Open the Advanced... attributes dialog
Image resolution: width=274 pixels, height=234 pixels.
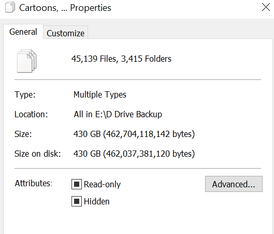(x=234, y=184)
